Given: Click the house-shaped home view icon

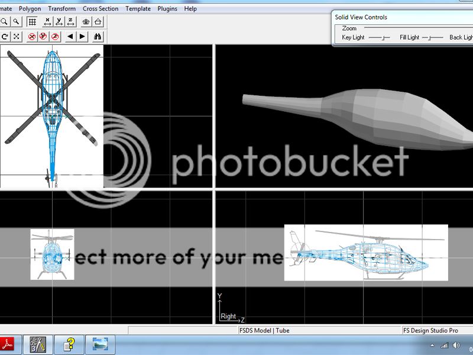Looking at the screenshot, I should click(x=97, y=22).
